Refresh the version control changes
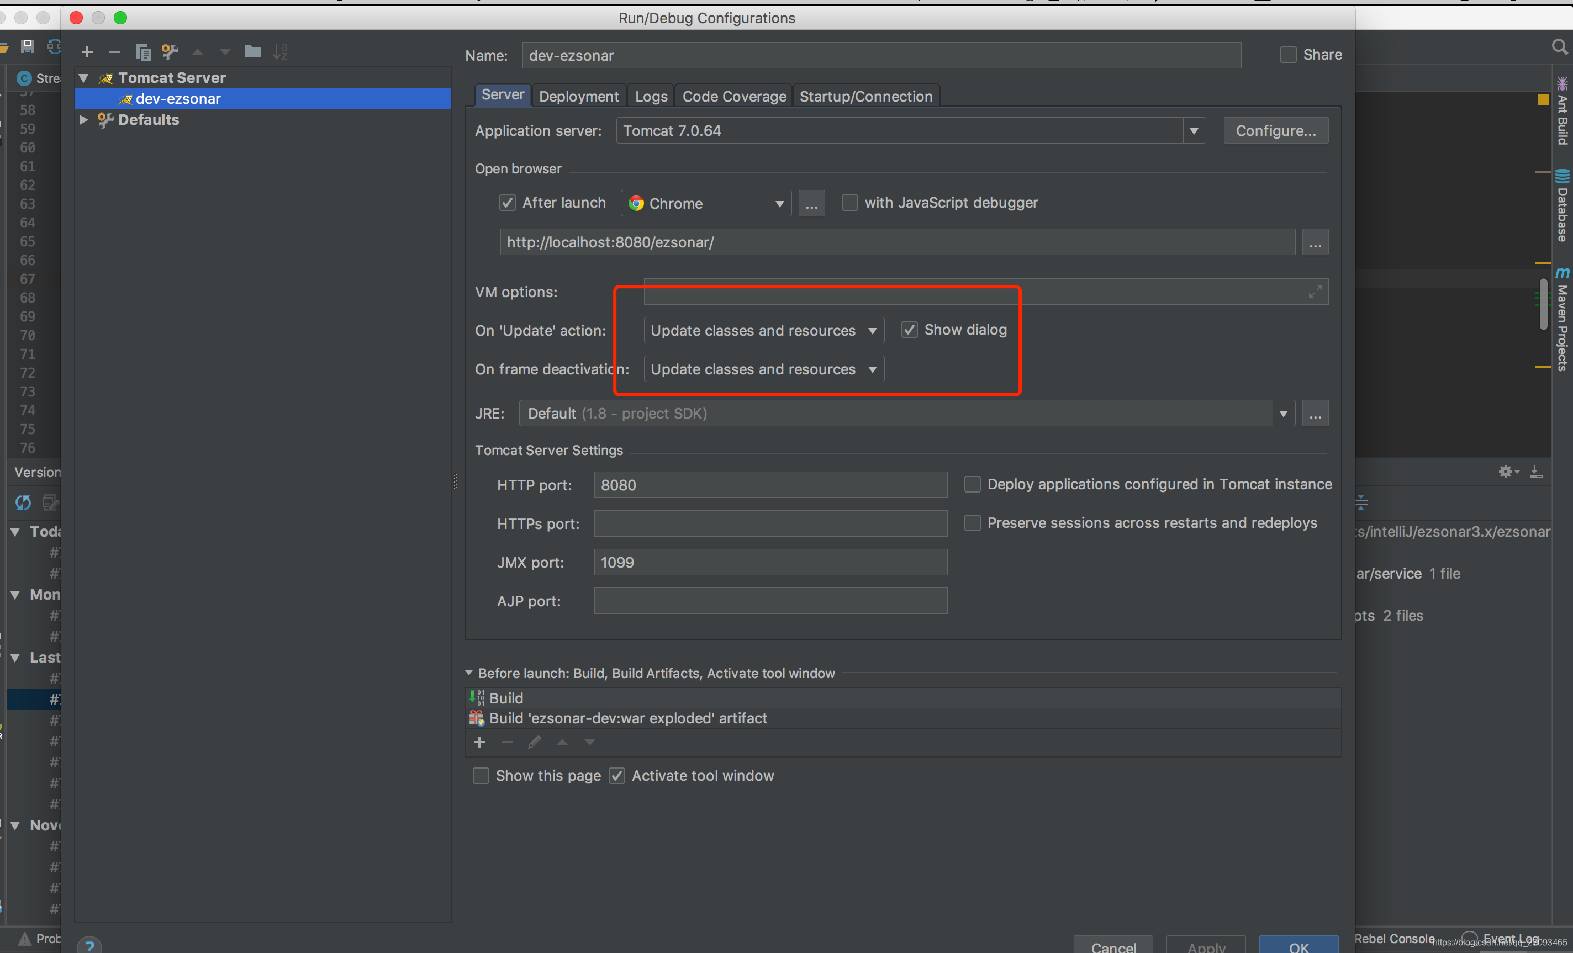 click(x=23, y=503)
